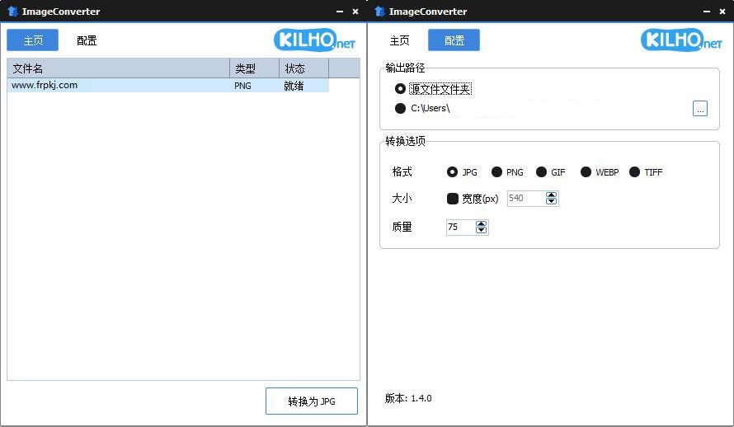Click the KILHO.net logo in left window
This screenshot has width=734, height=427.
tap(314, 40)
